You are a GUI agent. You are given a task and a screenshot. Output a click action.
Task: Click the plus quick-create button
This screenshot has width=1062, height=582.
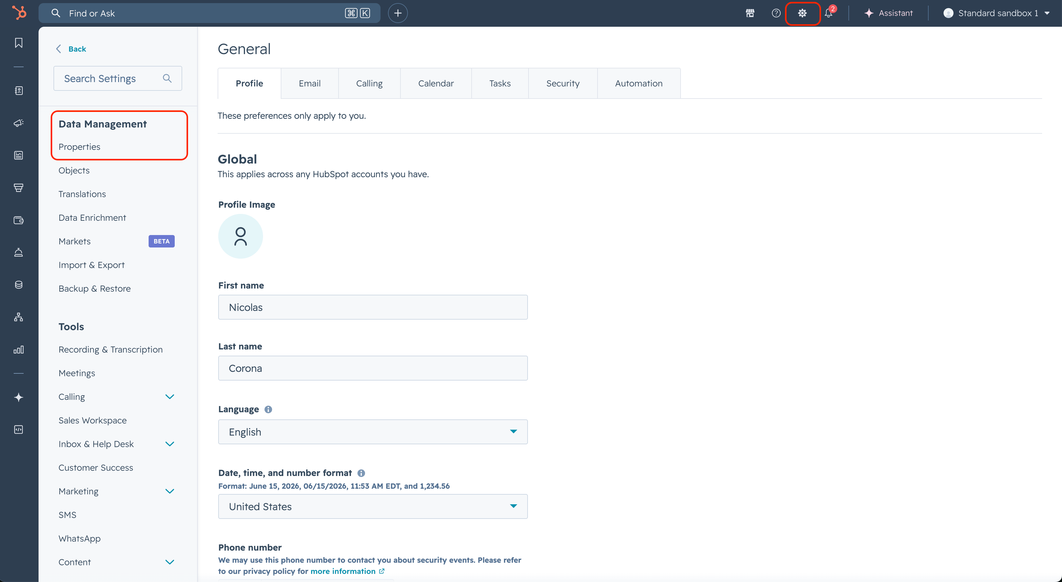coord(397,13)
